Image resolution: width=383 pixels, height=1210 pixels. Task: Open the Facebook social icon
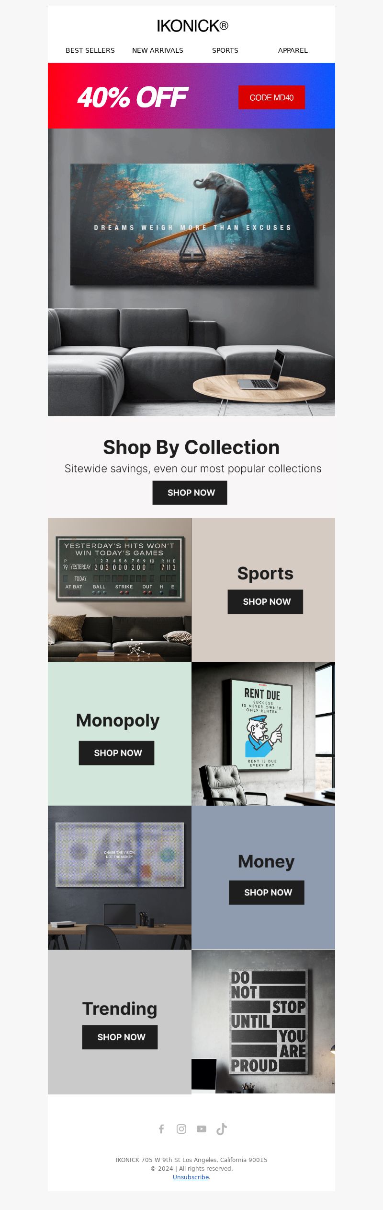pyautogui.click(x=161, y=1128)
